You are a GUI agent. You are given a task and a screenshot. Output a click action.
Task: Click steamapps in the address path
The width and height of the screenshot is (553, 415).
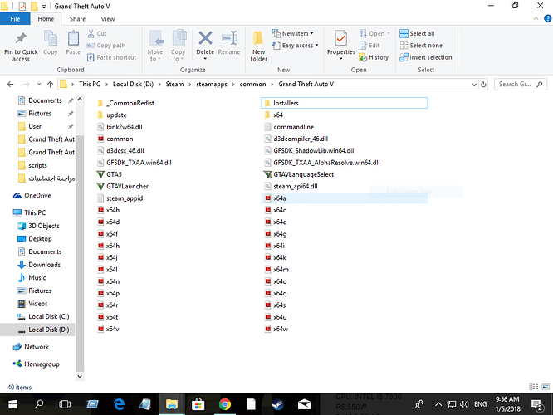point(212,85)
